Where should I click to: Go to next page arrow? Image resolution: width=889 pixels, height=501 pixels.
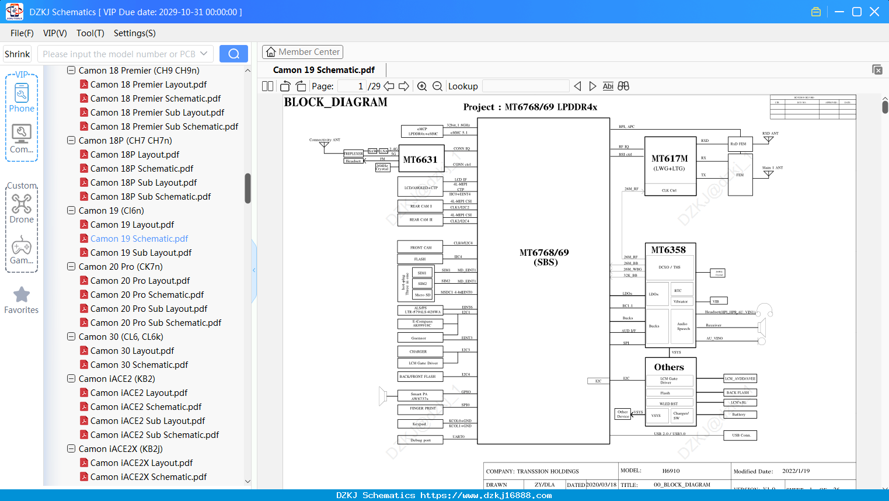(x=404, y=86)
